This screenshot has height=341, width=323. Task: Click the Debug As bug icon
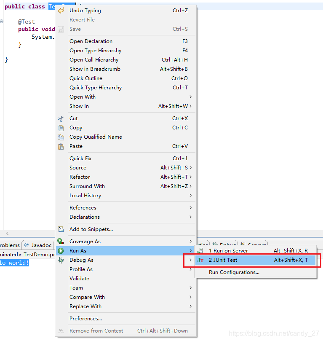61,260
